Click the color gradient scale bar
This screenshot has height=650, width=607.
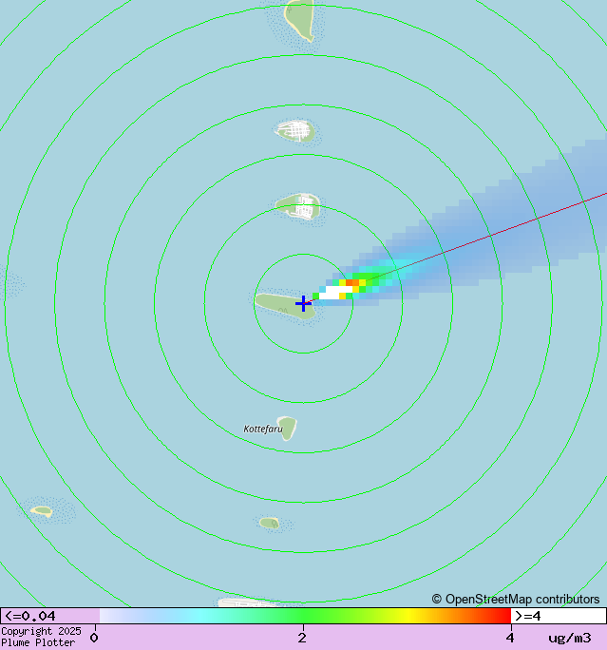[305, 616]
